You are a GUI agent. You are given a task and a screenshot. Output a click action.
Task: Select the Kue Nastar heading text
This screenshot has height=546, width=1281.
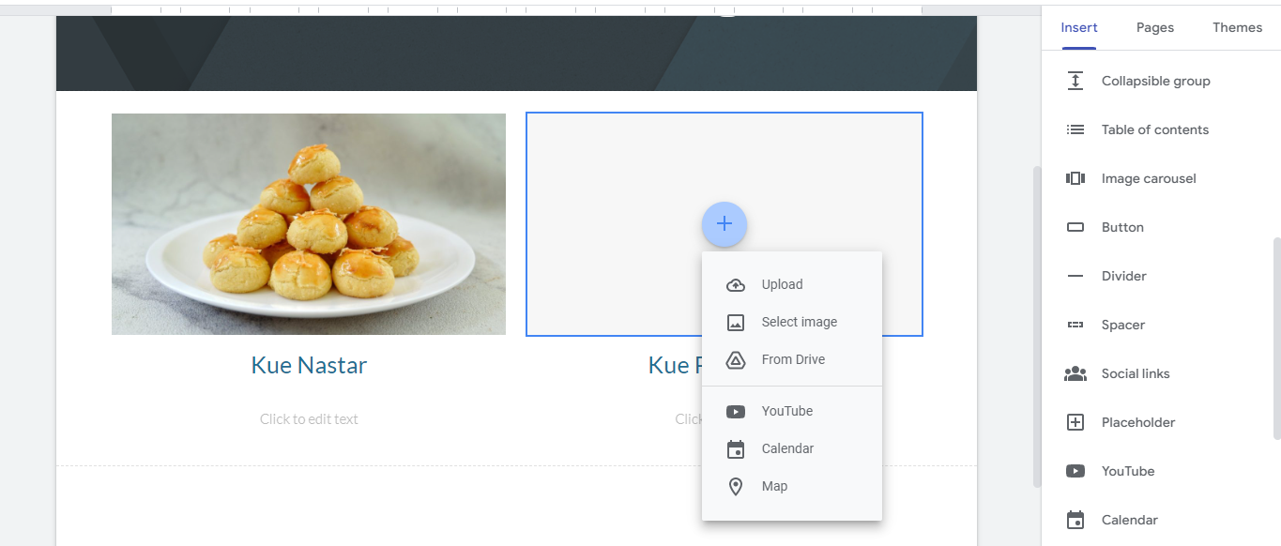click(x=309, y=365)
